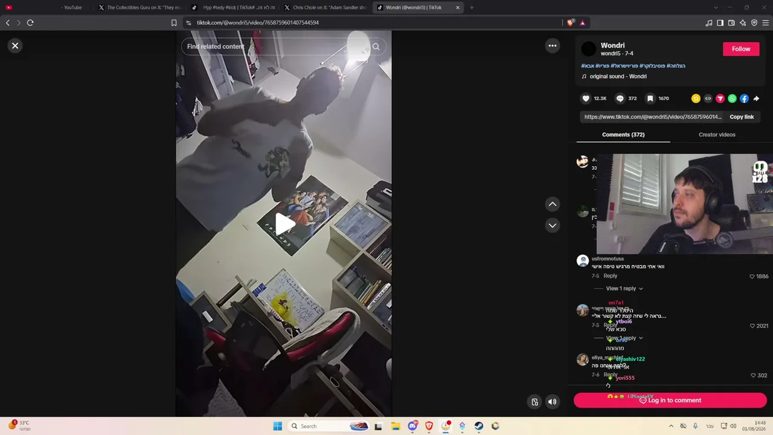Image resolution: width=773 pixels, height=435 pixels.
Task: Switch to the Comments (372) tab
Action: pyautogui.click(x=623, y=135)
